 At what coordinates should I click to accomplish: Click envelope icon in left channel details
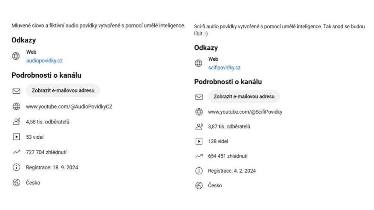pyautogui.click(x=16, y=91)
